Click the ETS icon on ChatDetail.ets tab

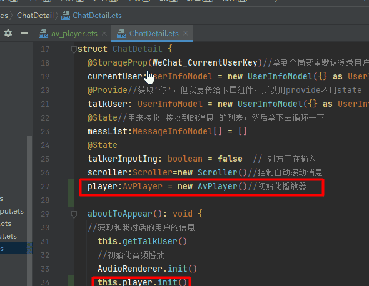(x=121, y=34)
